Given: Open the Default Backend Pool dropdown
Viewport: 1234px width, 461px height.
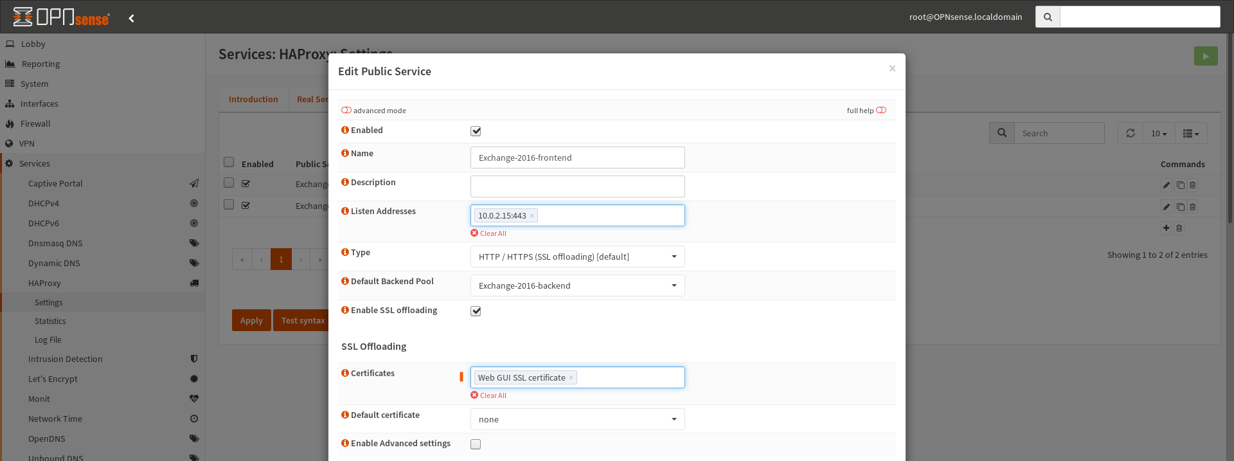Looking at the screenshot, I should pyautogui.click(x=578, y=285).
